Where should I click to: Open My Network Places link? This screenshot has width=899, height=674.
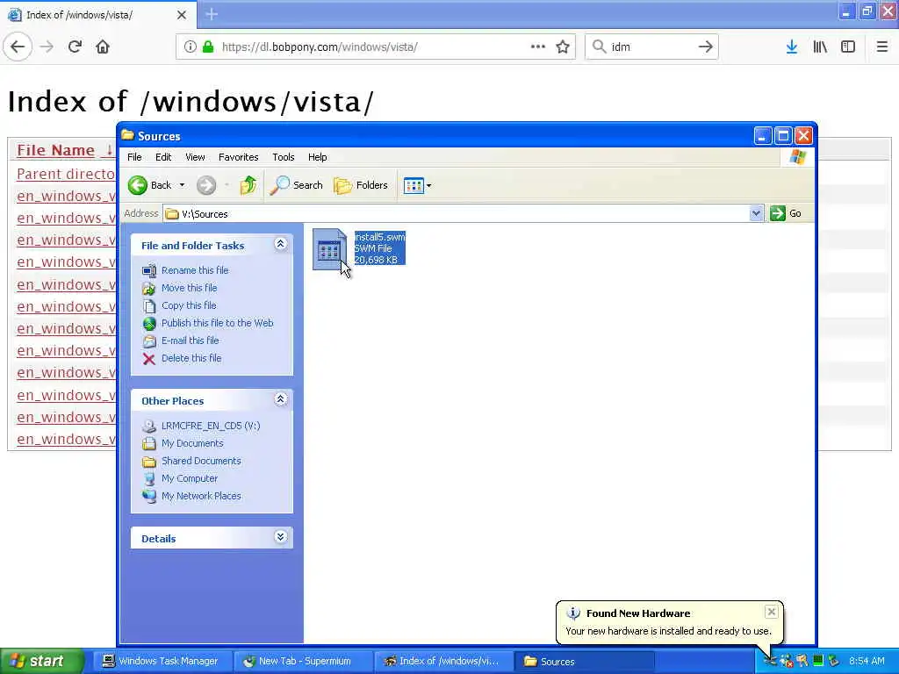201,497
